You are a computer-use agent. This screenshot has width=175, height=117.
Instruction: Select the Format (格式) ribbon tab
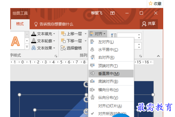tap(20, 24)
